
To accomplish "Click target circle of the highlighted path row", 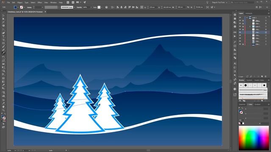I will pyautogui.click(x=266, y=33).
